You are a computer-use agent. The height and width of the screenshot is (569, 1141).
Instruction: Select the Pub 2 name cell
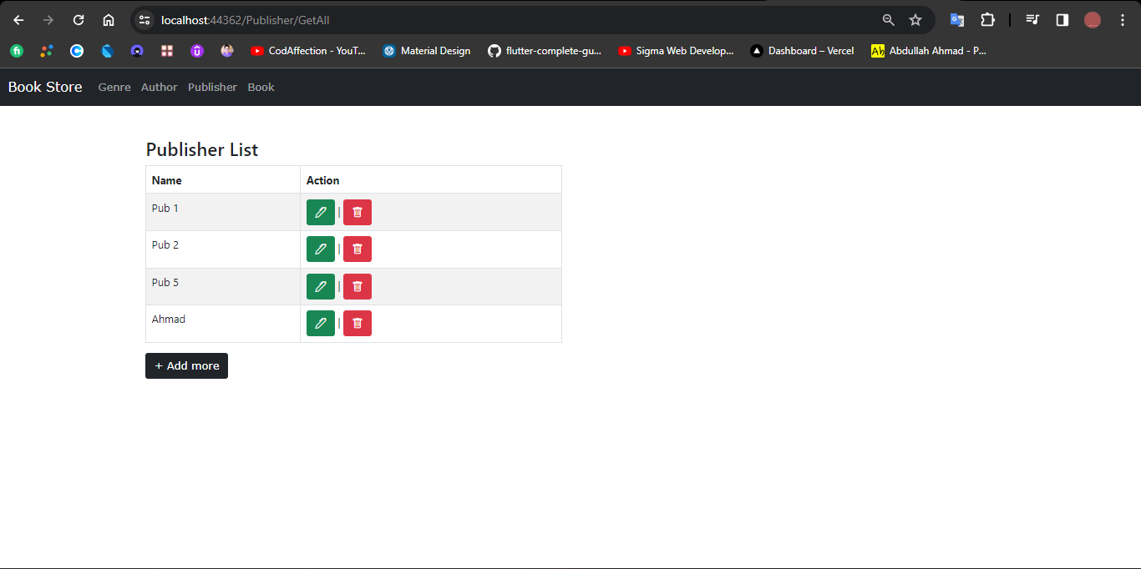click(223, 249)
